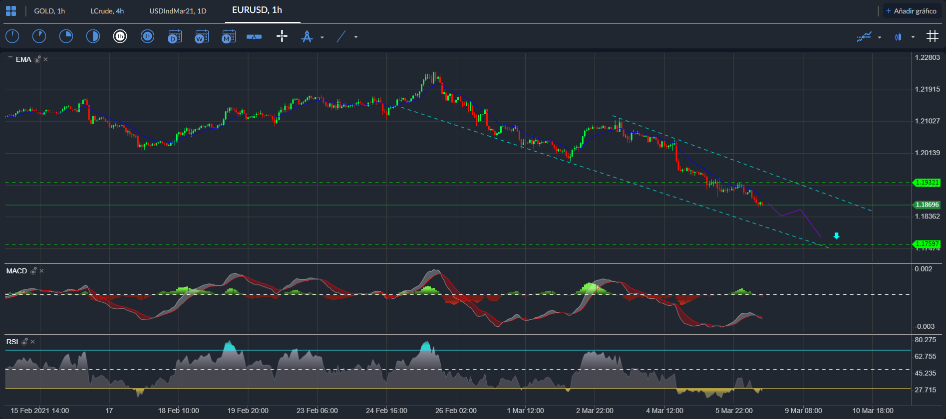Switch to the GOLD, 1h tab
This screenshot has height=419, width=946.
[x=49, y=11]
